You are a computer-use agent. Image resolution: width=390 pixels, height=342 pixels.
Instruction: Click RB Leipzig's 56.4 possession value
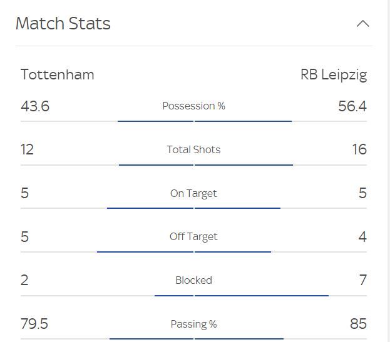point(352,106)
